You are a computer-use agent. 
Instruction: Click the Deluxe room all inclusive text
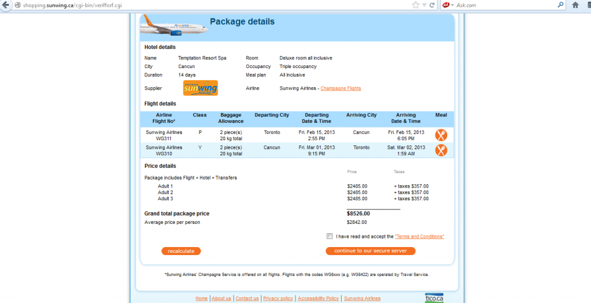[306, 58]
